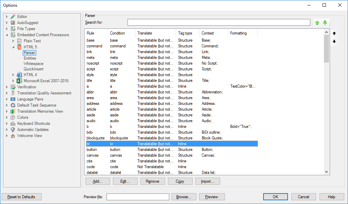Collapse Embedded Content Processors node

(7, 35)
